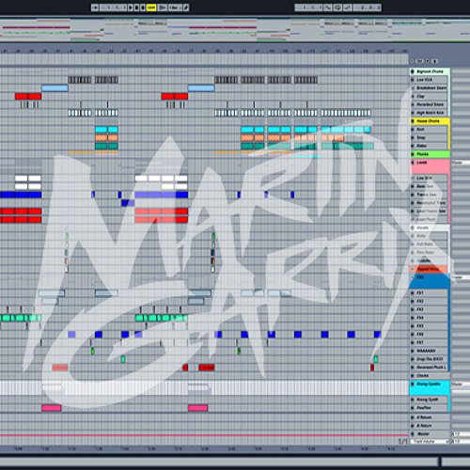
Task: Open the 1 Bar quantization menu
Action: click(175, 8)
